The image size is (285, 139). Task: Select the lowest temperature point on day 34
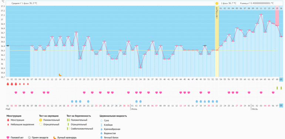140,68
